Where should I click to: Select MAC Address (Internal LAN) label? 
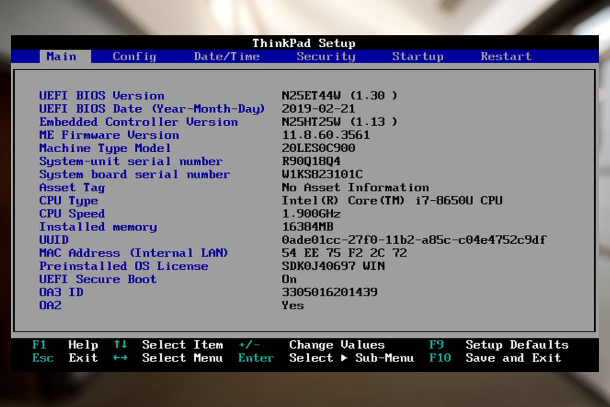coord(134,253)
